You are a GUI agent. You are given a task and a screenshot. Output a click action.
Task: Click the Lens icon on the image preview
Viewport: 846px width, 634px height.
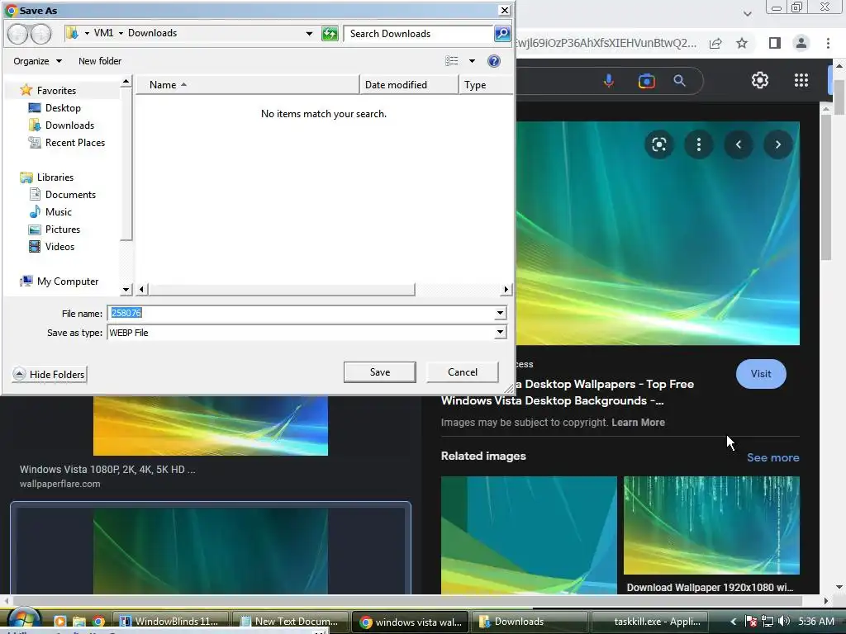[x=658, y=144]
